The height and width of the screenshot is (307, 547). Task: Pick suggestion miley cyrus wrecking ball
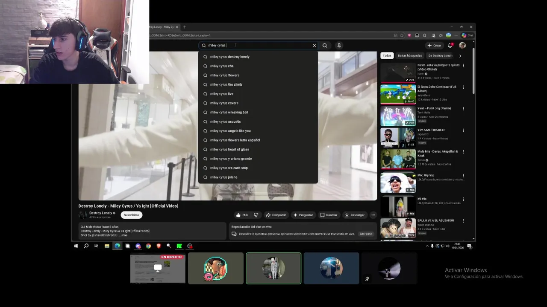pyautogui.click(x=258, y=112)
